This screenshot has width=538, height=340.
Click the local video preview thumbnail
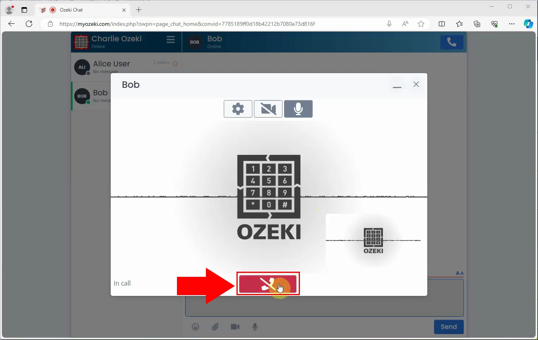point(373,241)
